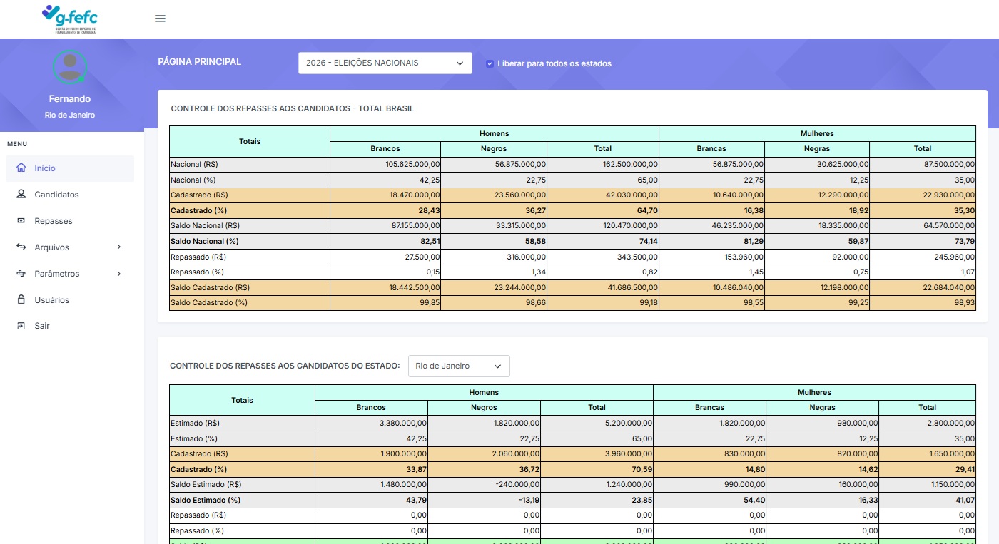Click the user avatar icon
Image resolution: width=999 pixels, height=544 pixels.
(x=70, y=67)
